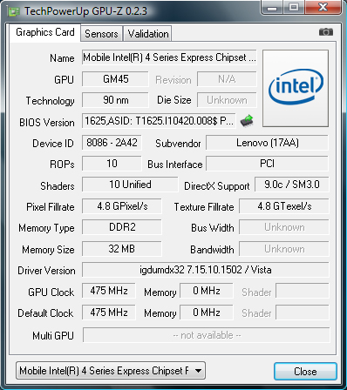Click the Intel logo image
This screenshot has height=390, width=347.
tap(296, 88)
